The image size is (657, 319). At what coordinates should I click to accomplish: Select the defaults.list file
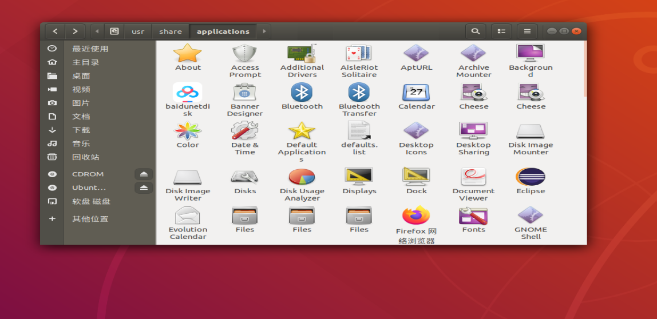tap(359, 130)
